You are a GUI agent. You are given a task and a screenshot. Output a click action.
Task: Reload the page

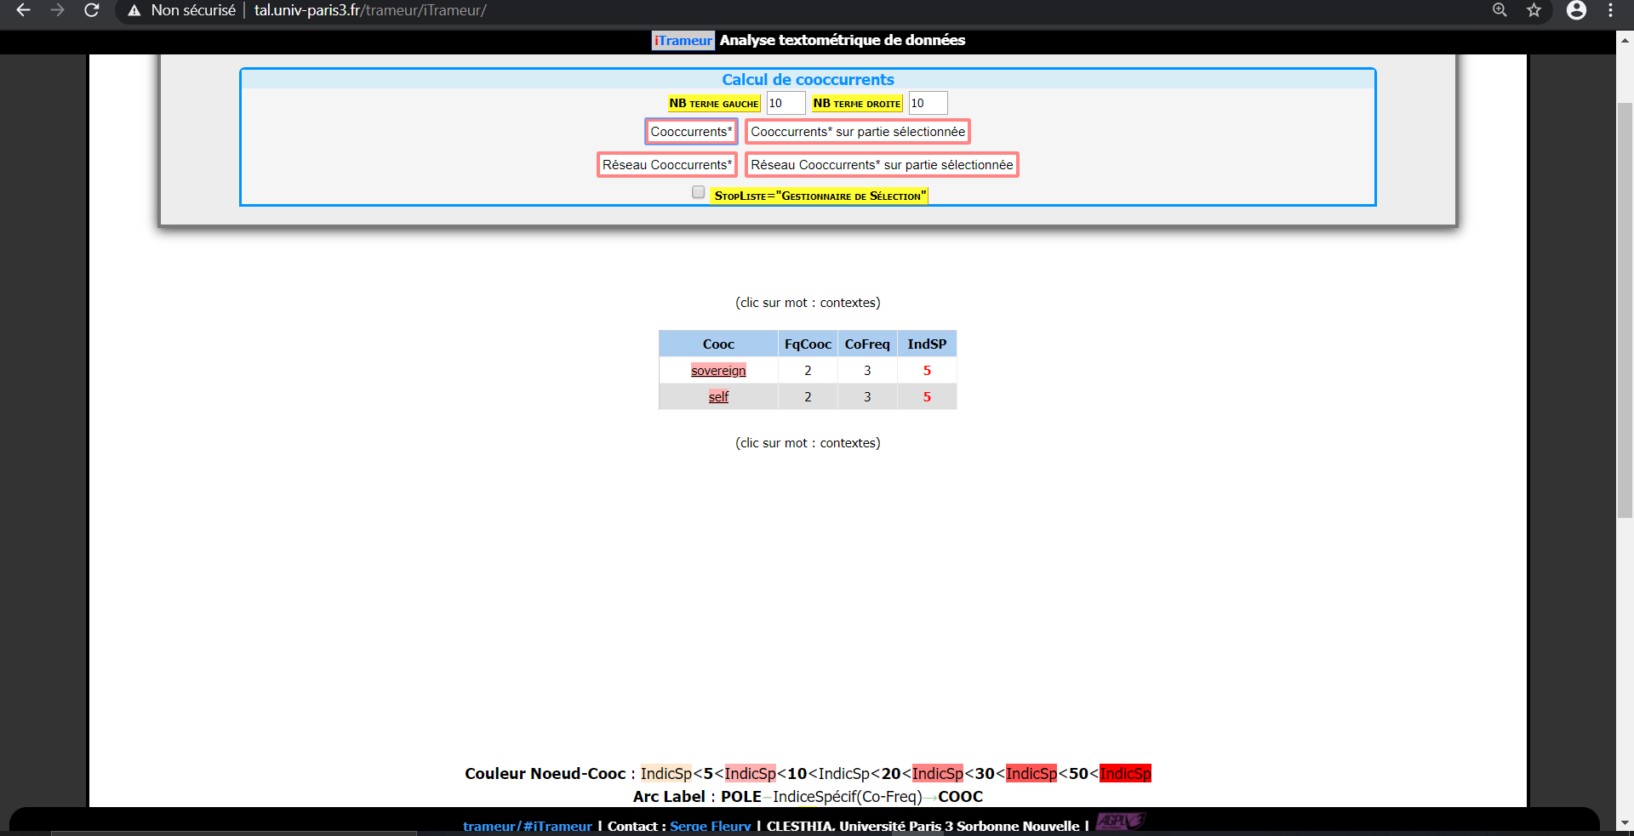click(x=91, y=10)
